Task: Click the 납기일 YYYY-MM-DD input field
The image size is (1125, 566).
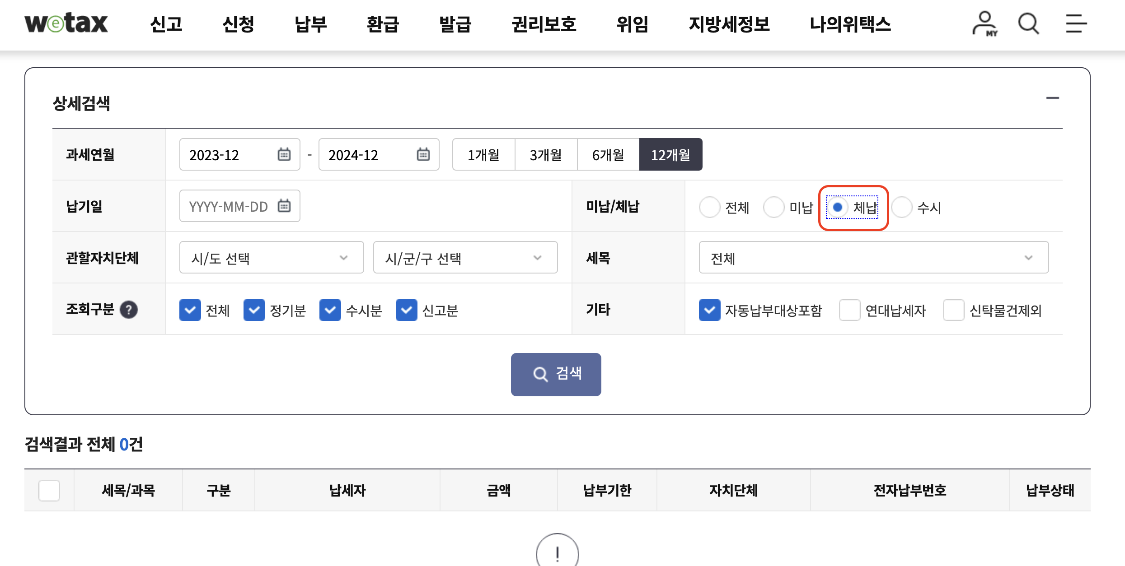Action: pyautogui.click(x=240, y=206)
